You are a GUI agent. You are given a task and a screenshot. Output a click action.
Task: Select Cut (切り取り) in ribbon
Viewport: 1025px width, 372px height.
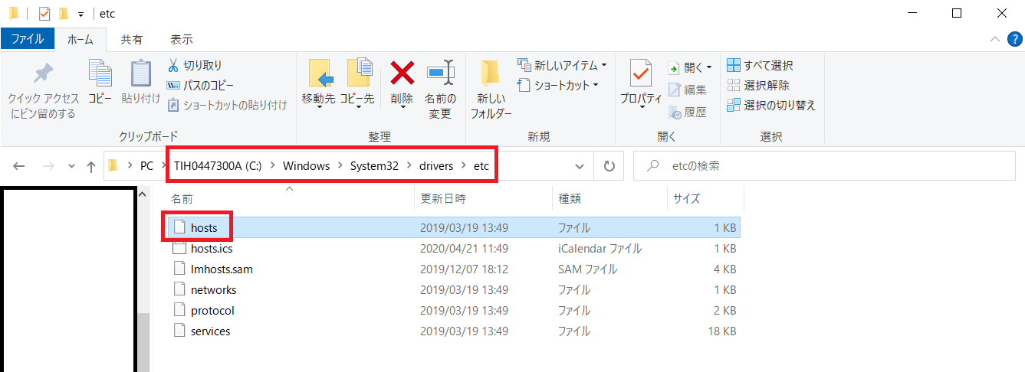[195, 66]
